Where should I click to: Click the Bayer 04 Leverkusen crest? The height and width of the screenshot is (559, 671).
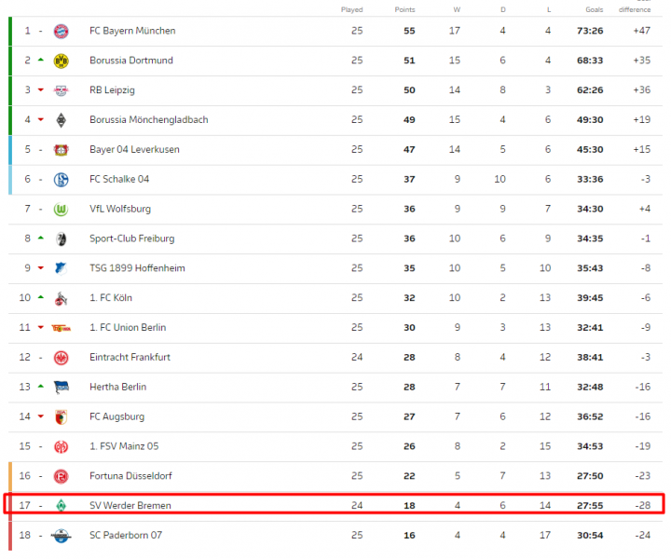click(62, 149)
